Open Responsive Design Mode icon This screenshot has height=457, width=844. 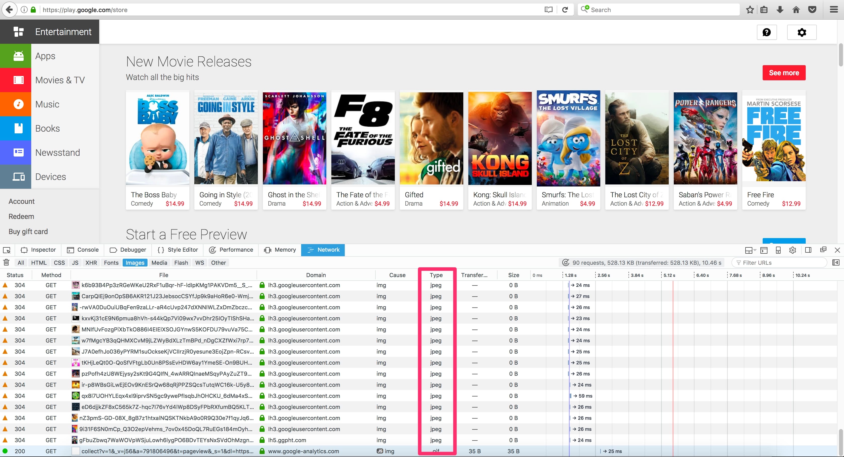click(x=778, y=250)
